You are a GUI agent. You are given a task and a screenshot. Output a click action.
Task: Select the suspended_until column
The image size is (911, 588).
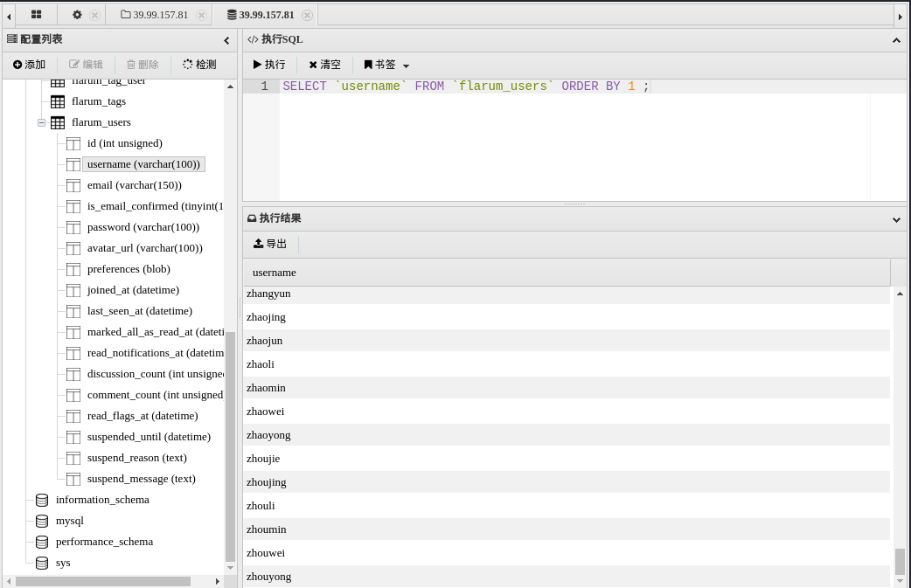(x=149, y=437)
